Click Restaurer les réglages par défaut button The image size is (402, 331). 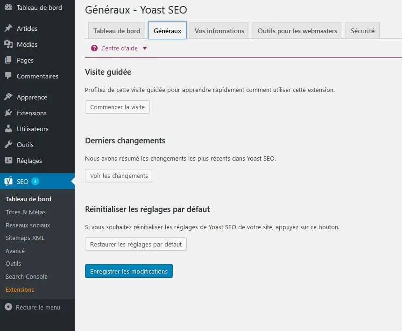(x=136, y=244)
